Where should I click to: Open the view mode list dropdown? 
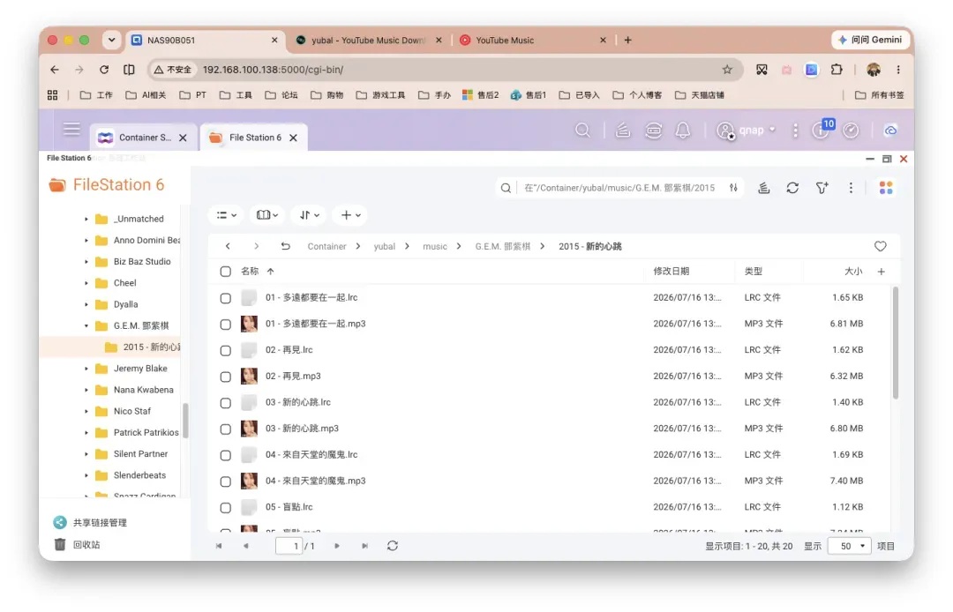click(226, 215)
